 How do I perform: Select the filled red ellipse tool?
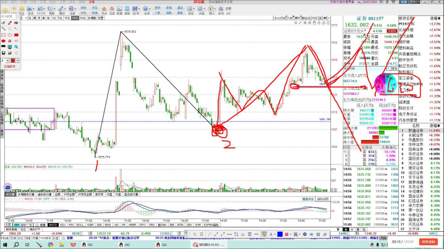coord(4,41)
